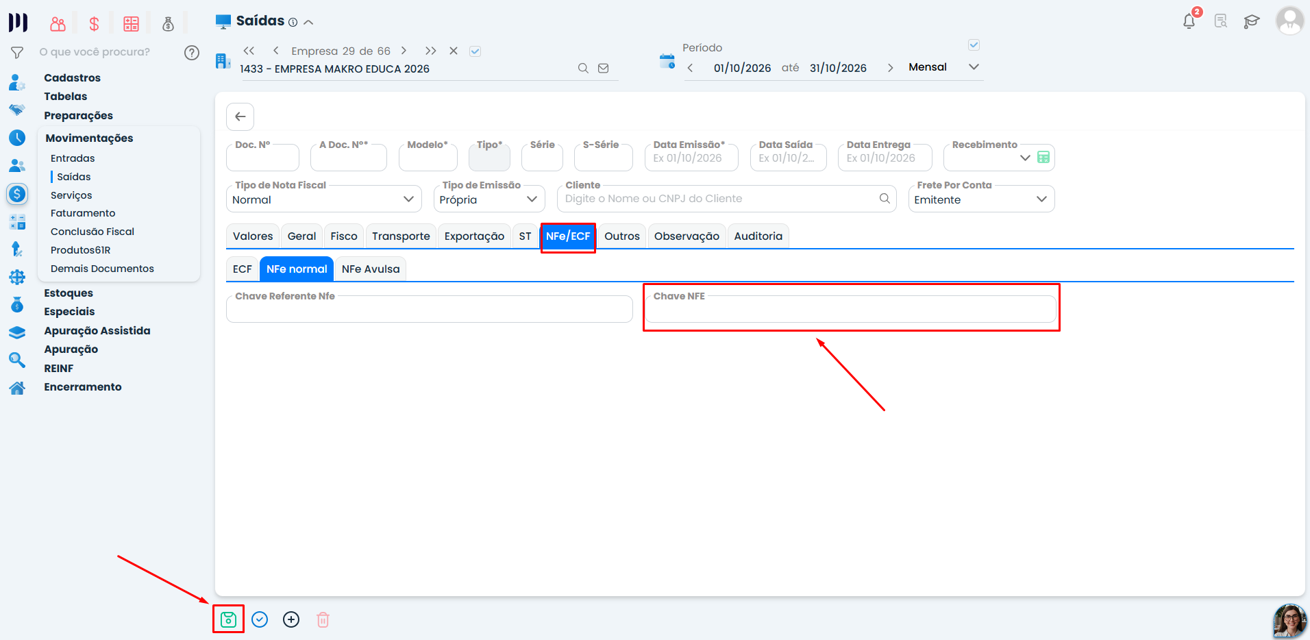The width and height of the screenshot is (1310, 640).
Task: Click the help question mark icon
Action: [192, 52]
